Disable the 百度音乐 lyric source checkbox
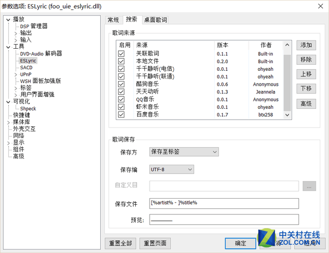This screenshot has width=329, height=253. [121, 115]
